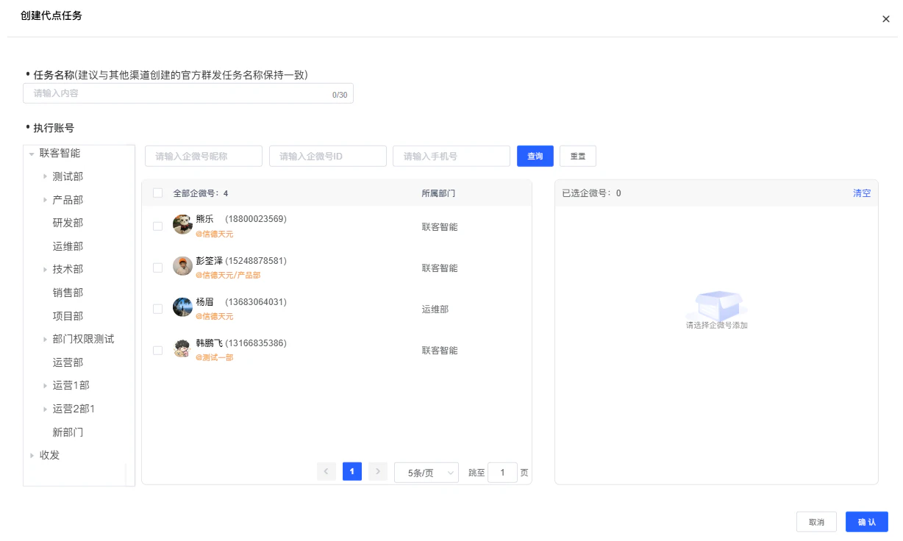903x541 pixels.
Task: Expand the 运营1部 node
Action: point(45,386)
